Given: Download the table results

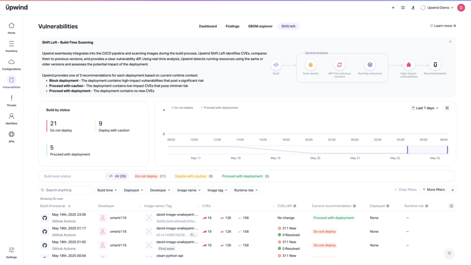Looking at the screenshot, I should pyautogui.click(x=453, y=190).
